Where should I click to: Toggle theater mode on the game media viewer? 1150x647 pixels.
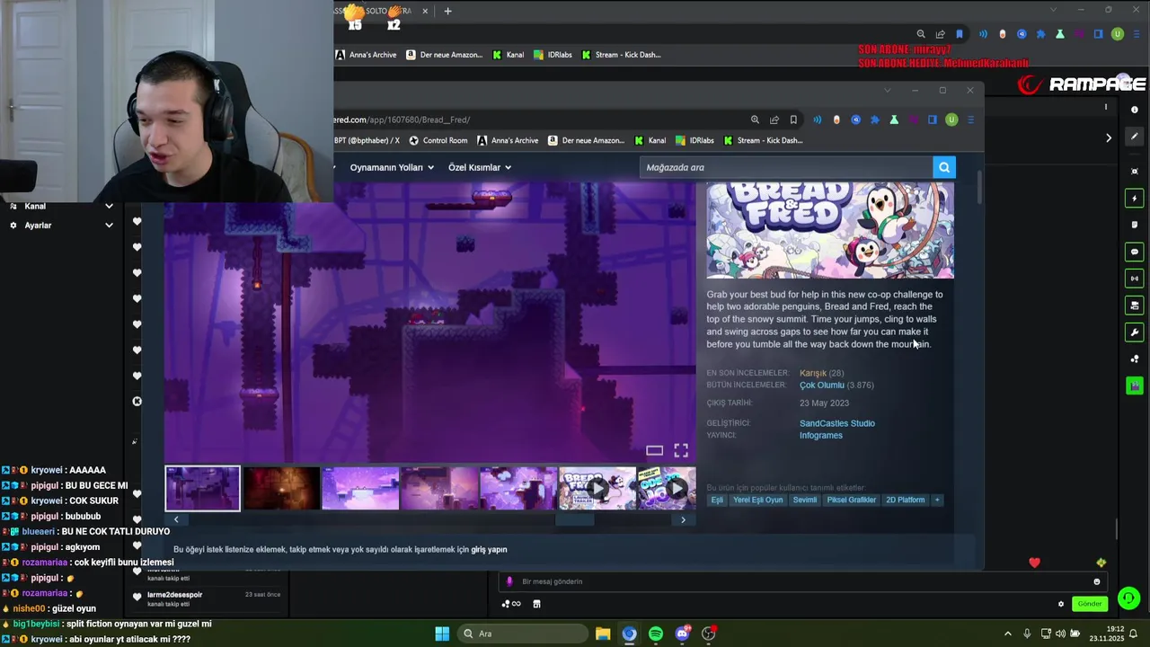(654, 450)
